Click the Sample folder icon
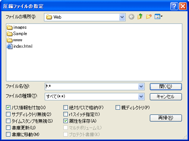Viewport: 189px width, 141px height. [10, 34]
